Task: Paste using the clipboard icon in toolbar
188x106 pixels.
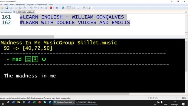Action: tap(20, 8)
